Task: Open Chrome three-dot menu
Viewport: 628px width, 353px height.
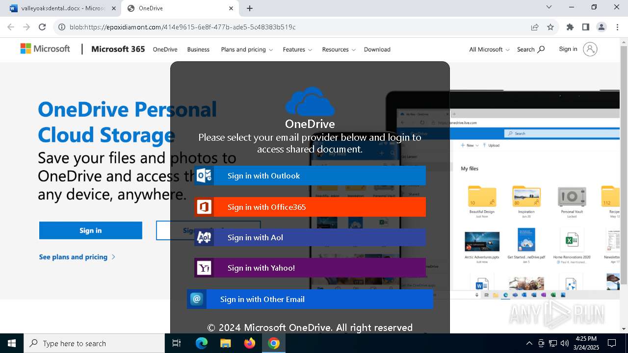Action: point(617,27)
